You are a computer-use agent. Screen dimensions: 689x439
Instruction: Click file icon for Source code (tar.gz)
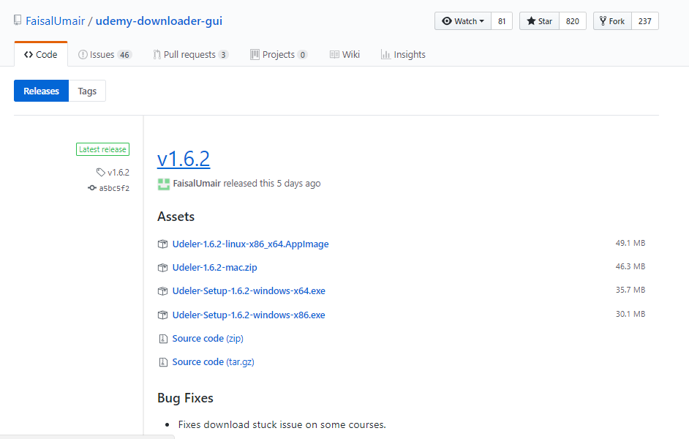click(163, 362)
